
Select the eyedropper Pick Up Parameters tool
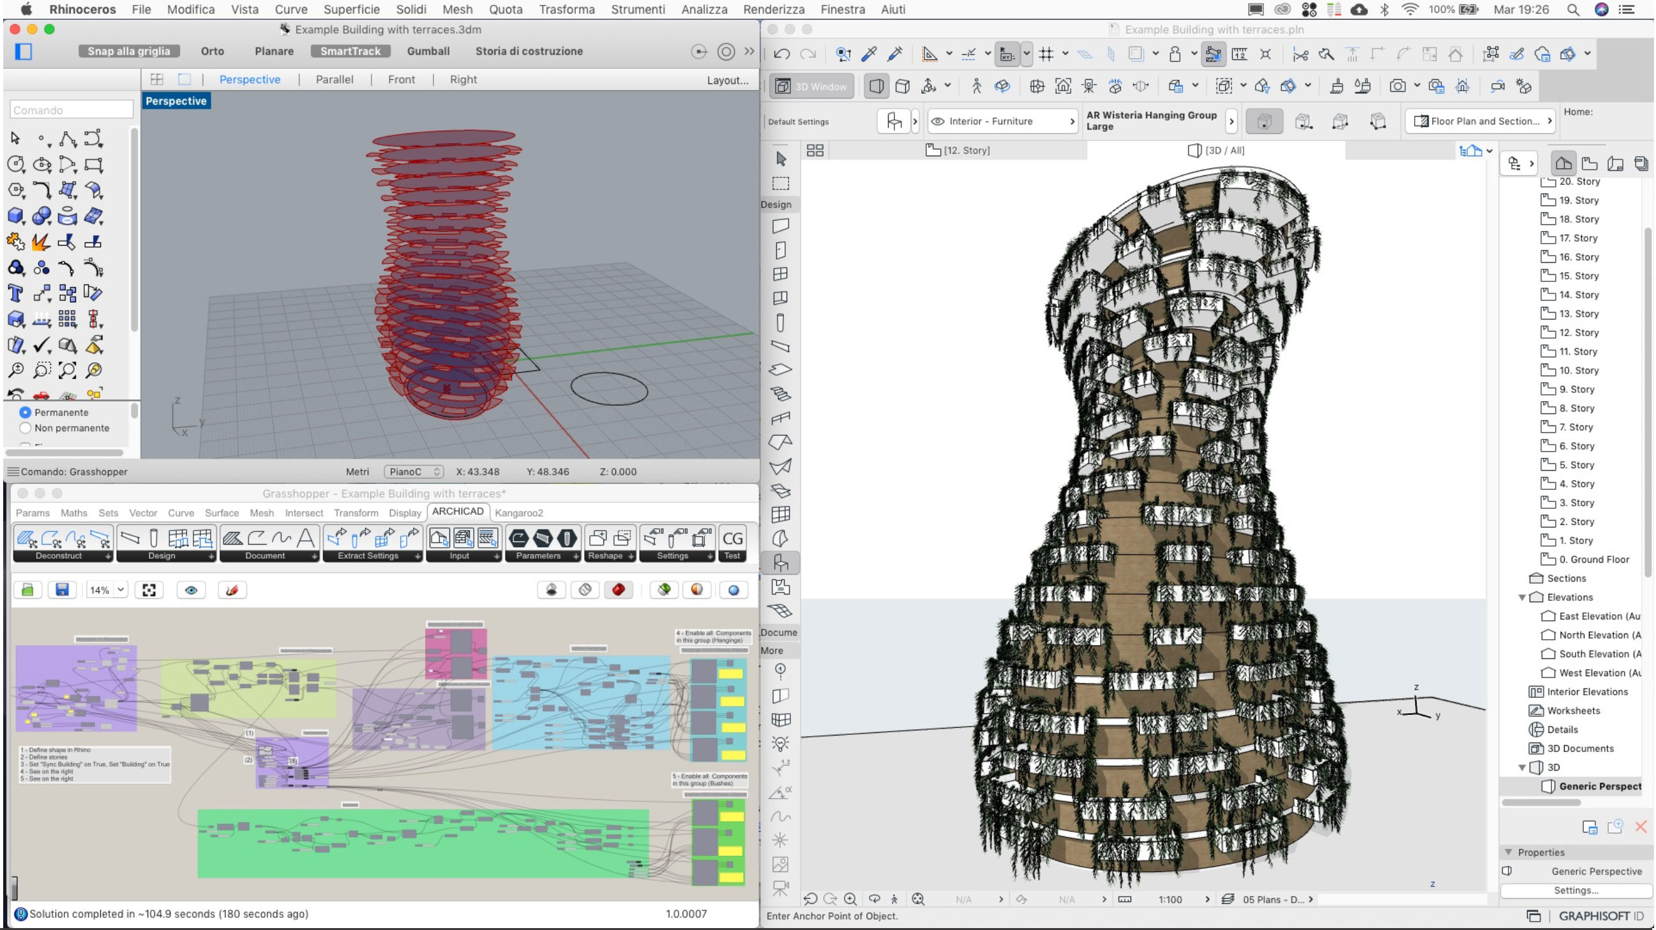869,54
